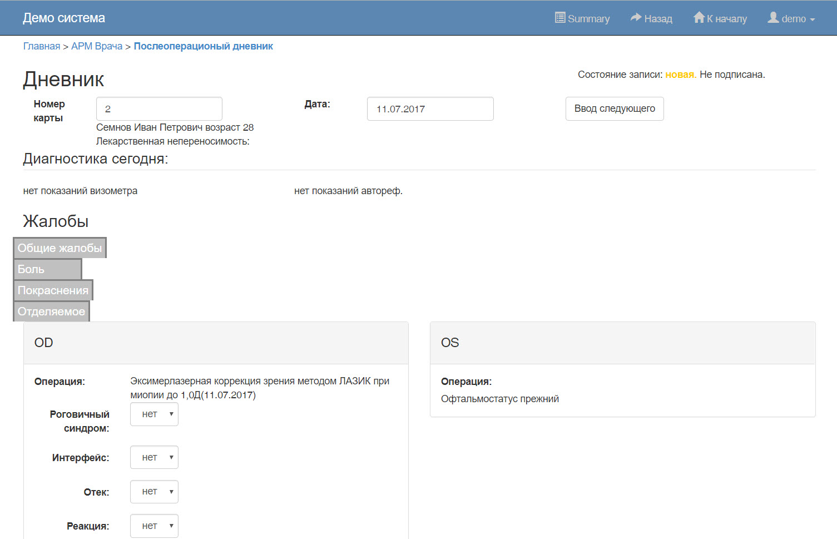Open the Отек dropdown list
This screenshot has height=539, width=837.
(154, 492)
